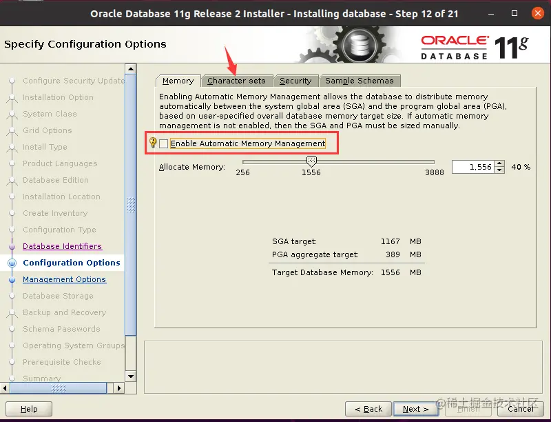Click the 'Create Inventory' step text

pos(55,213)
